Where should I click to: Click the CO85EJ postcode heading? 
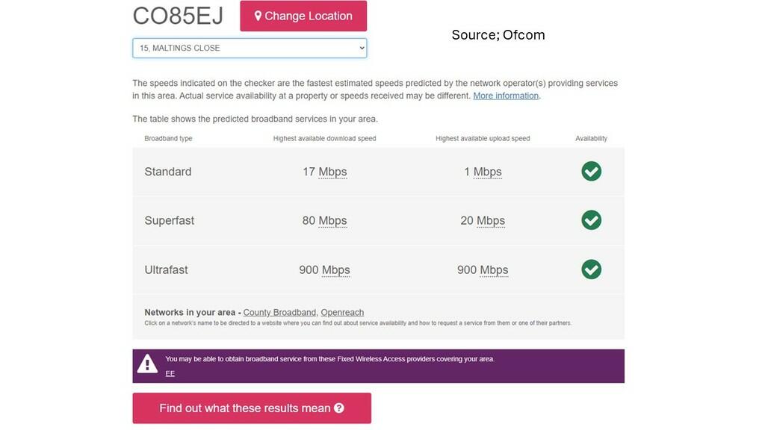pyautogui.click(x=178, y=16)
